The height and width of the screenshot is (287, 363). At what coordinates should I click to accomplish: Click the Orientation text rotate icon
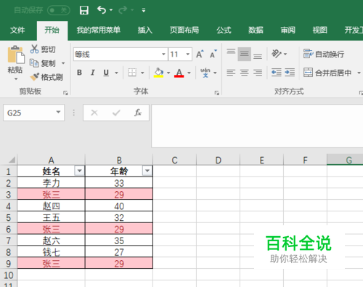coord(277,54)
